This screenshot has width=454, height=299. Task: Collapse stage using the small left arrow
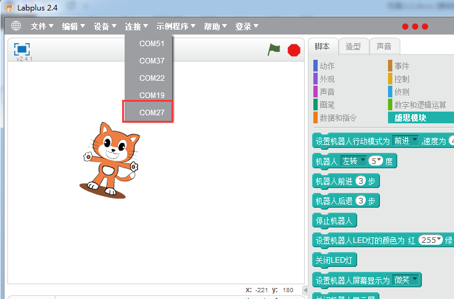point(305,290)
